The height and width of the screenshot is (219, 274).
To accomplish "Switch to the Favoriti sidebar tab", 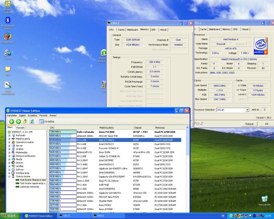I will (21, 127).
